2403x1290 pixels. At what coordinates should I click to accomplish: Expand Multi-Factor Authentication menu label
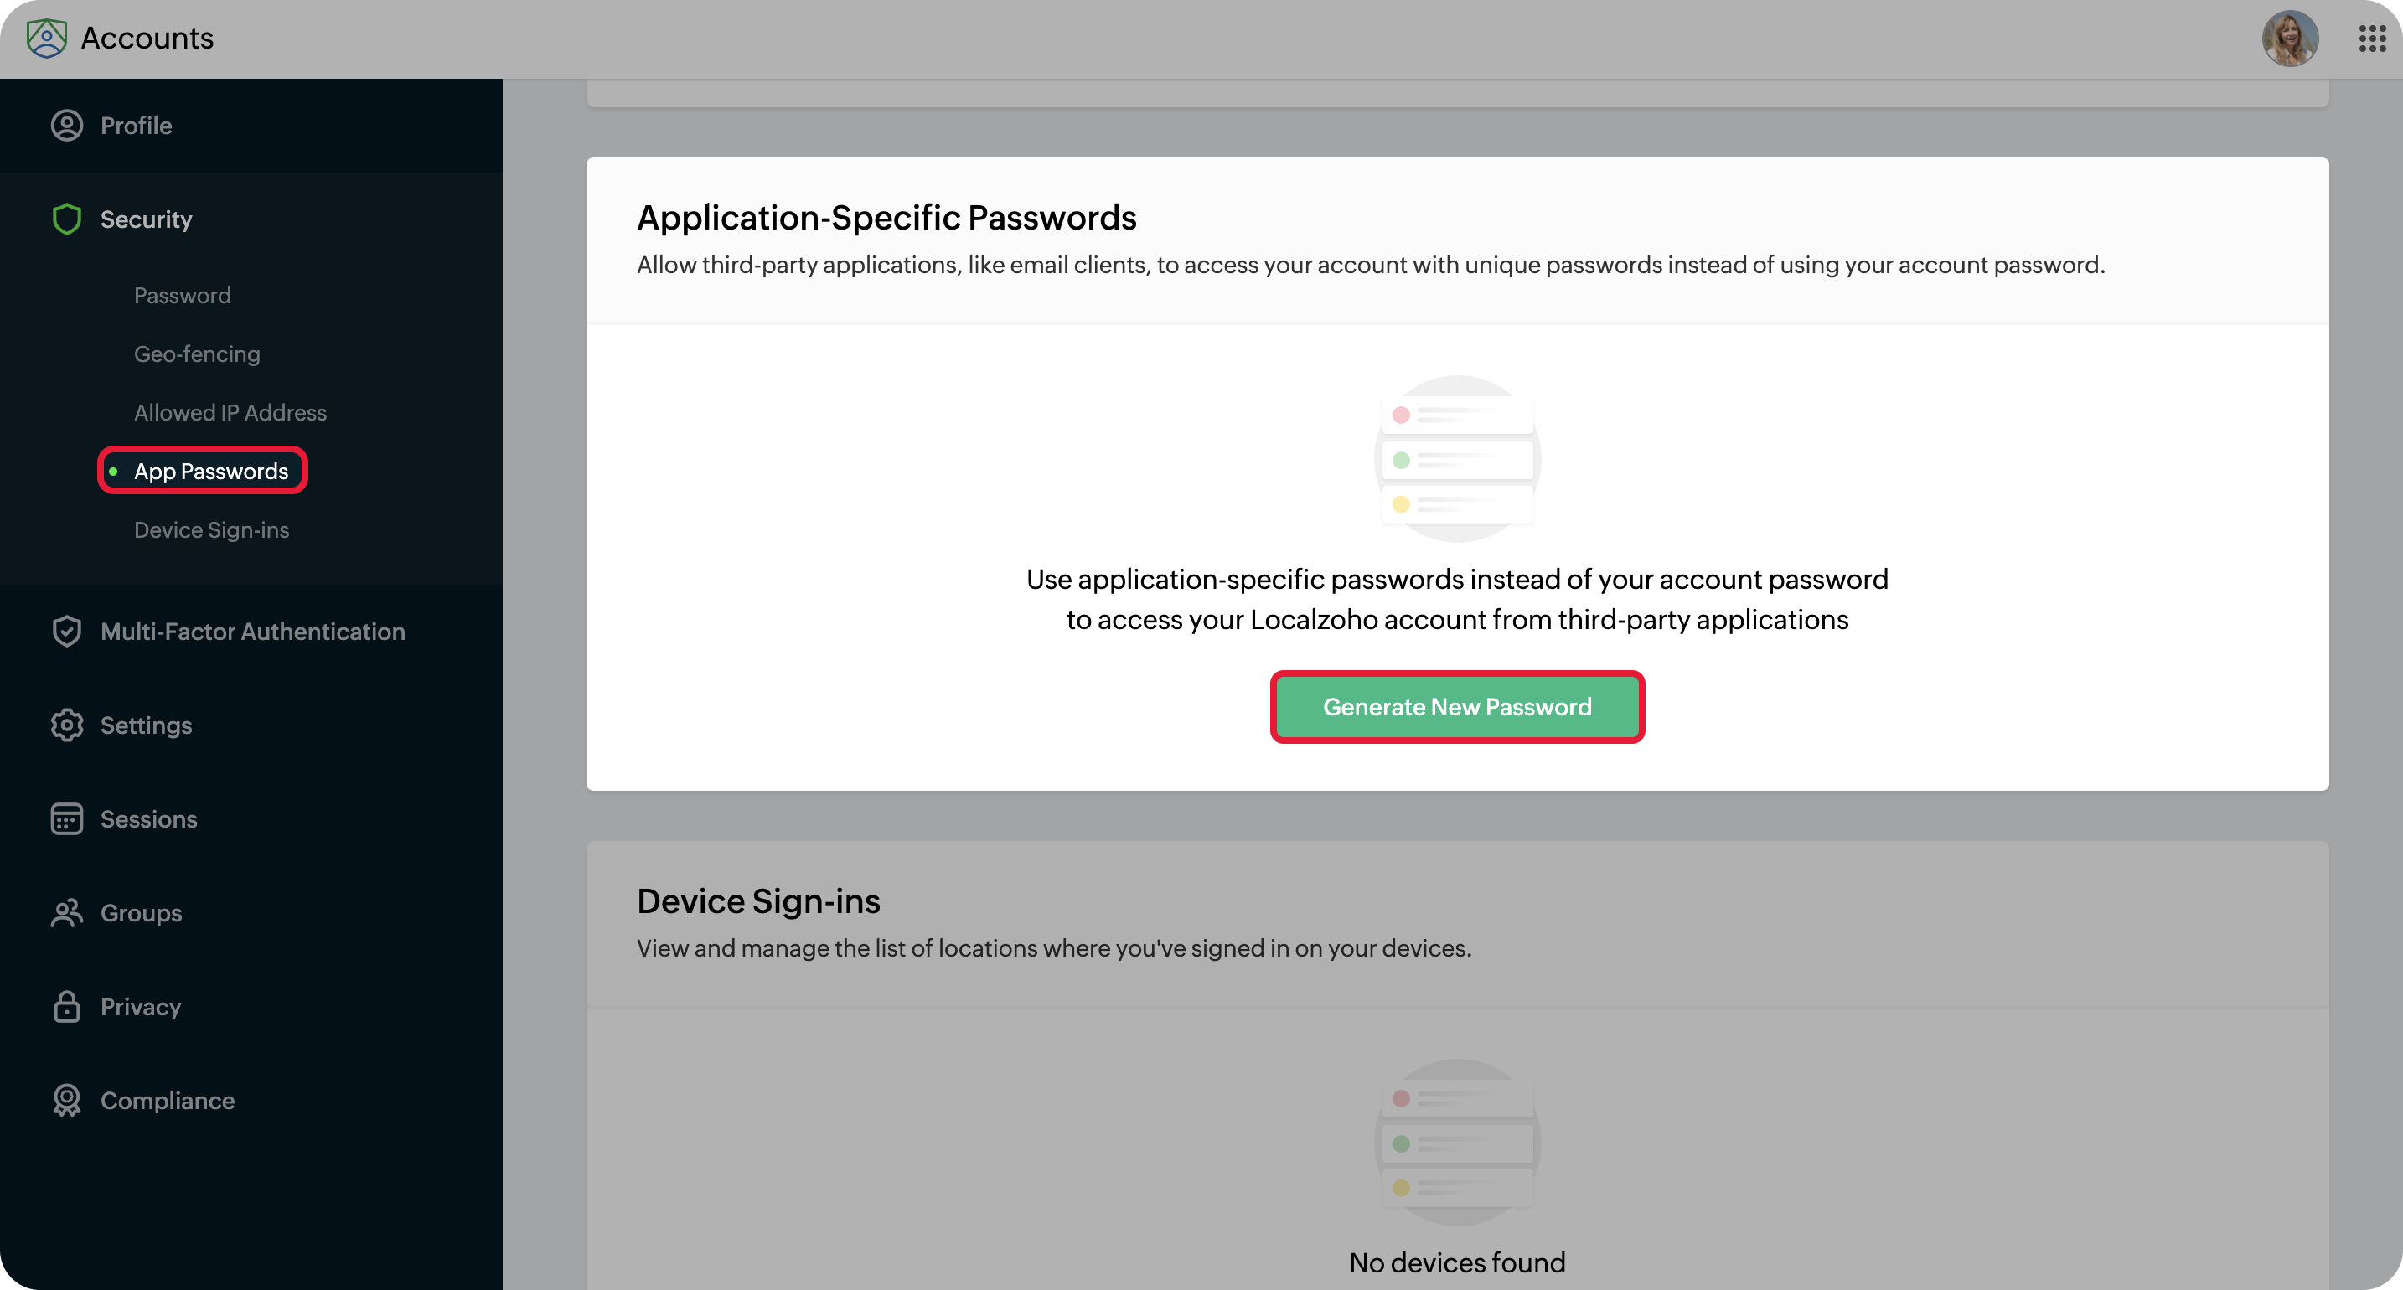pos(253,632)
